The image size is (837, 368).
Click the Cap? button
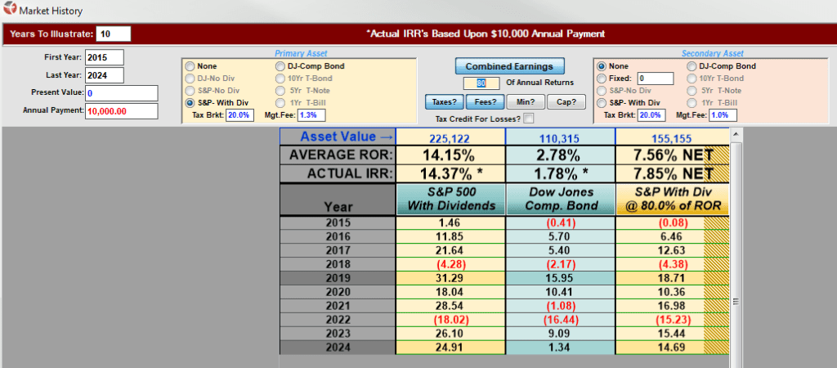pyautogui.click(x=566, y=101)
